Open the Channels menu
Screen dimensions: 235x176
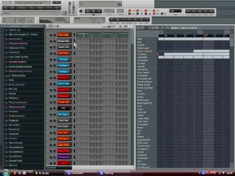(x=22, y=8)
